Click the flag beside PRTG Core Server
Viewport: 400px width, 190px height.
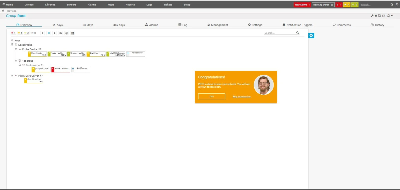pos(41,76)
